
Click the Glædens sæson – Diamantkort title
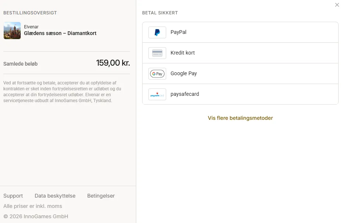coord(60,33)
